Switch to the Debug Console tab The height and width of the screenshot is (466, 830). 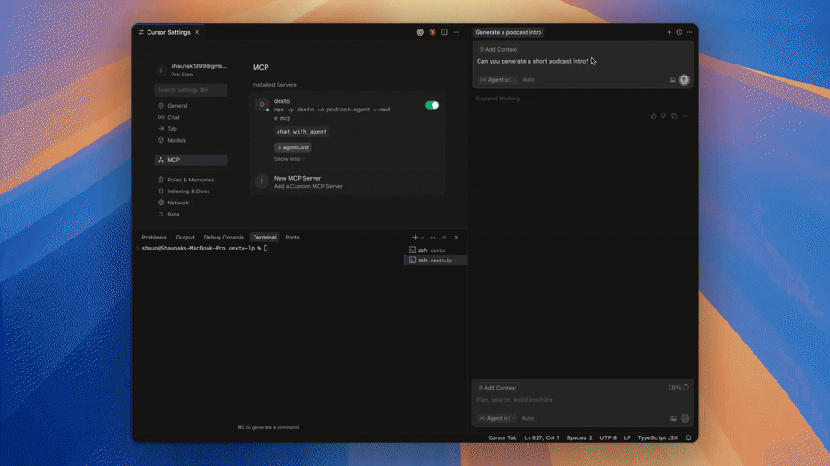(224, 238)
